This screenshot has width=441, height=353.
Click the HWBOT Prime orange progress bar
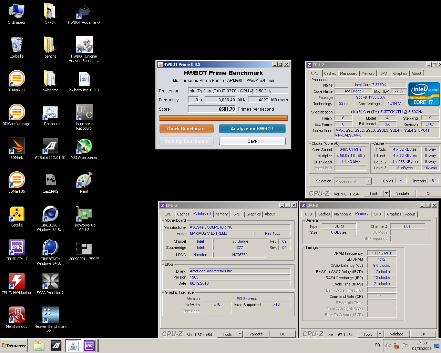tap(223, 118)
